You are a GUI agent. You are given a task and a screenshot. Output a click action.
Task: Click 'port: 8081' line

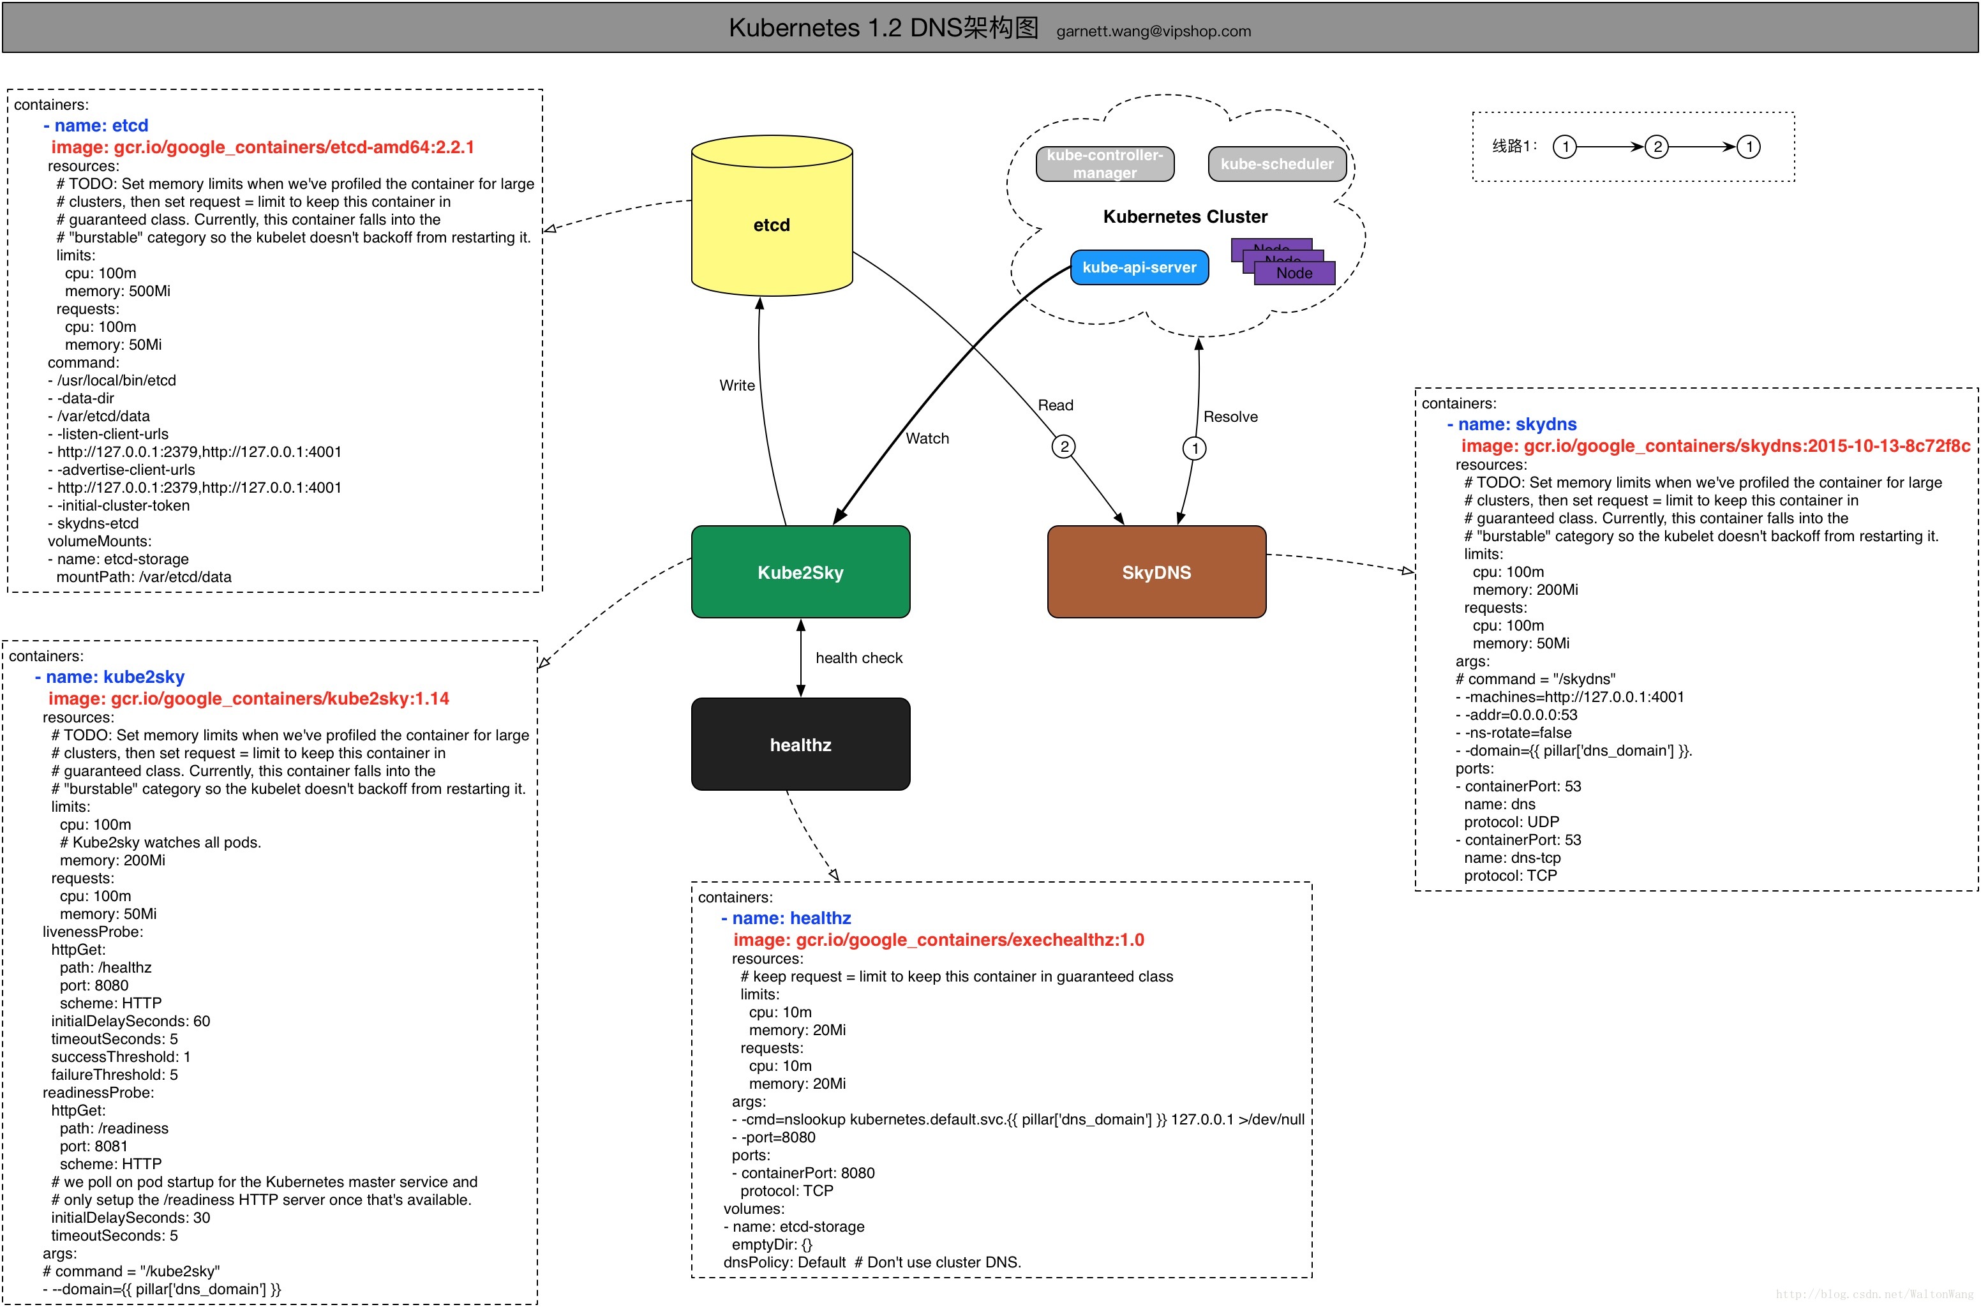pos(93,1147)
